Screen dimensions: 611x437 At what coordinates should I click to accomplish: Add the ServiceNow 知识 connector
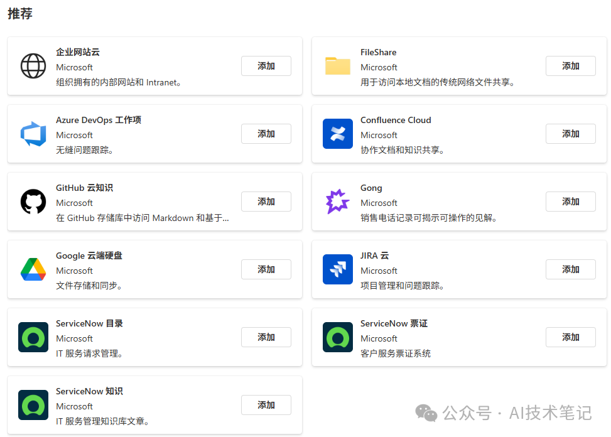[x=266, y=405]
